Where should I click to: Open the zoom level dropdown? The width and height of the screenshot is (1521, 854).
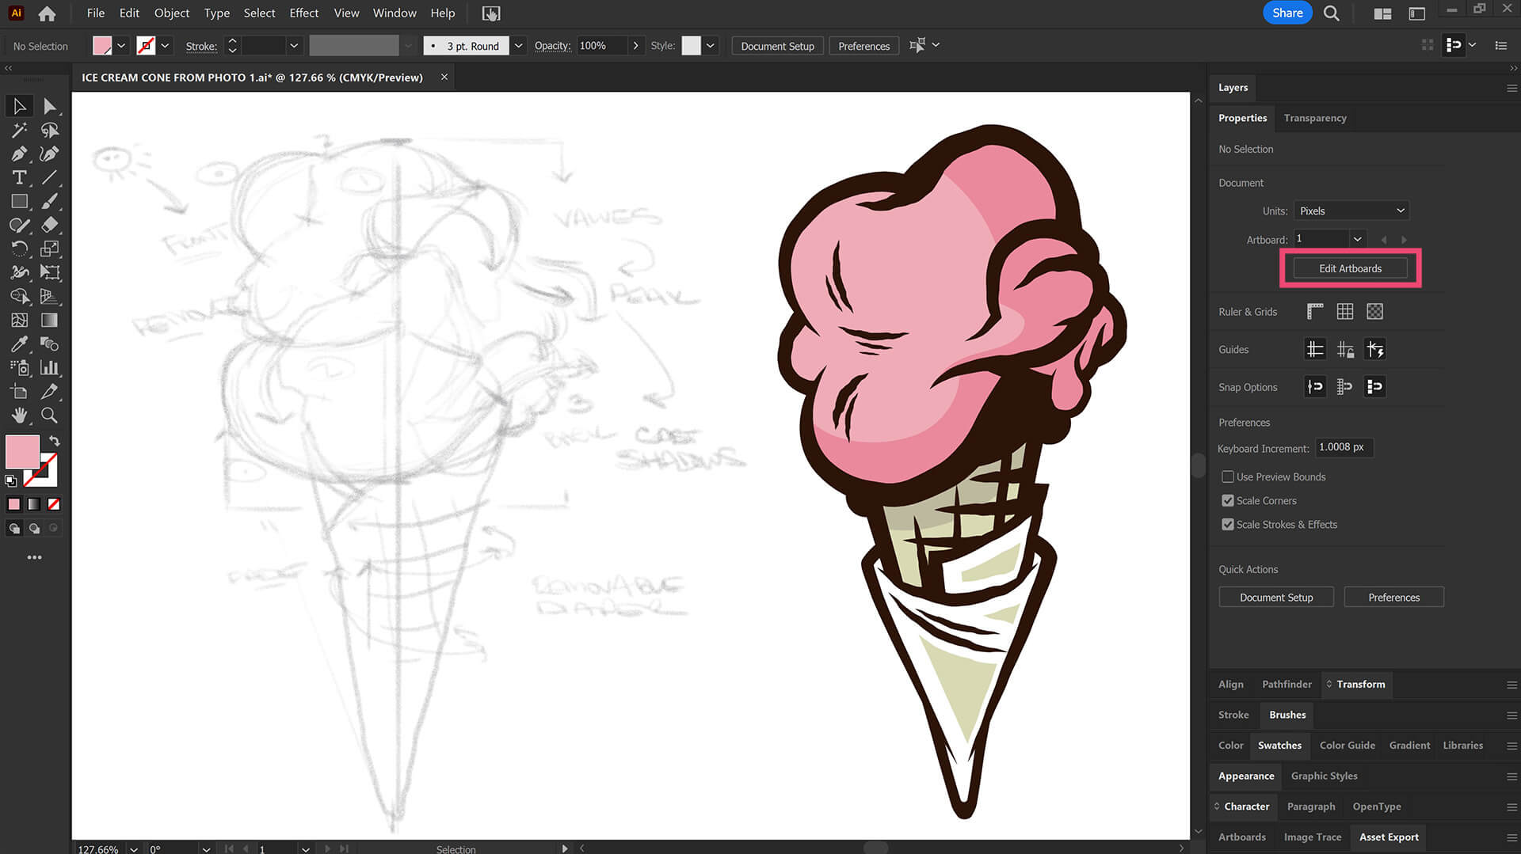(134, 848)
